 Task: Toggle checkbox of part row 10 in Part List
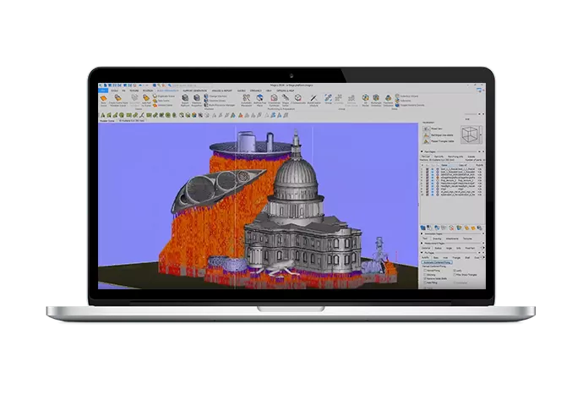428,195
